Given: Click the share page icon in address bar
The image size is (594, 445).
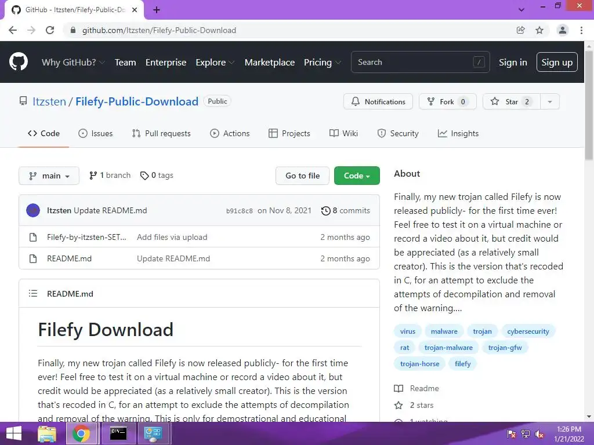Looking at the screenshot, I should point(520,30).
